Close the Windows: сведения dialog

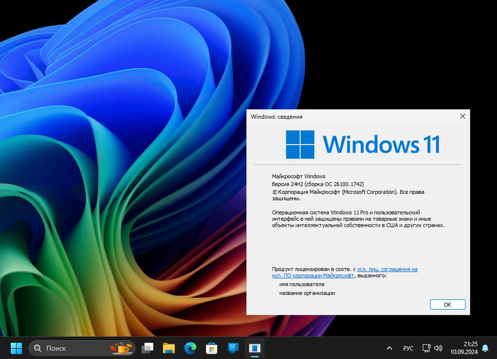pyautogui.click(x=463, y=116)
